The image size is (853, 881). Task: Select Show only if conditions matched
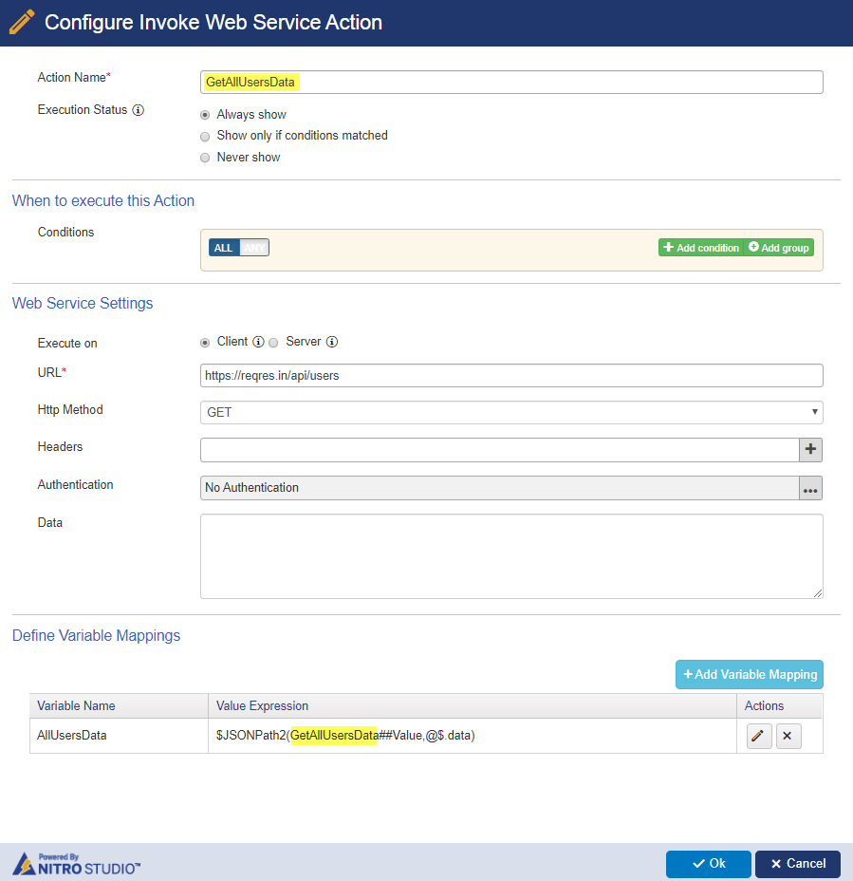point(205,137)
